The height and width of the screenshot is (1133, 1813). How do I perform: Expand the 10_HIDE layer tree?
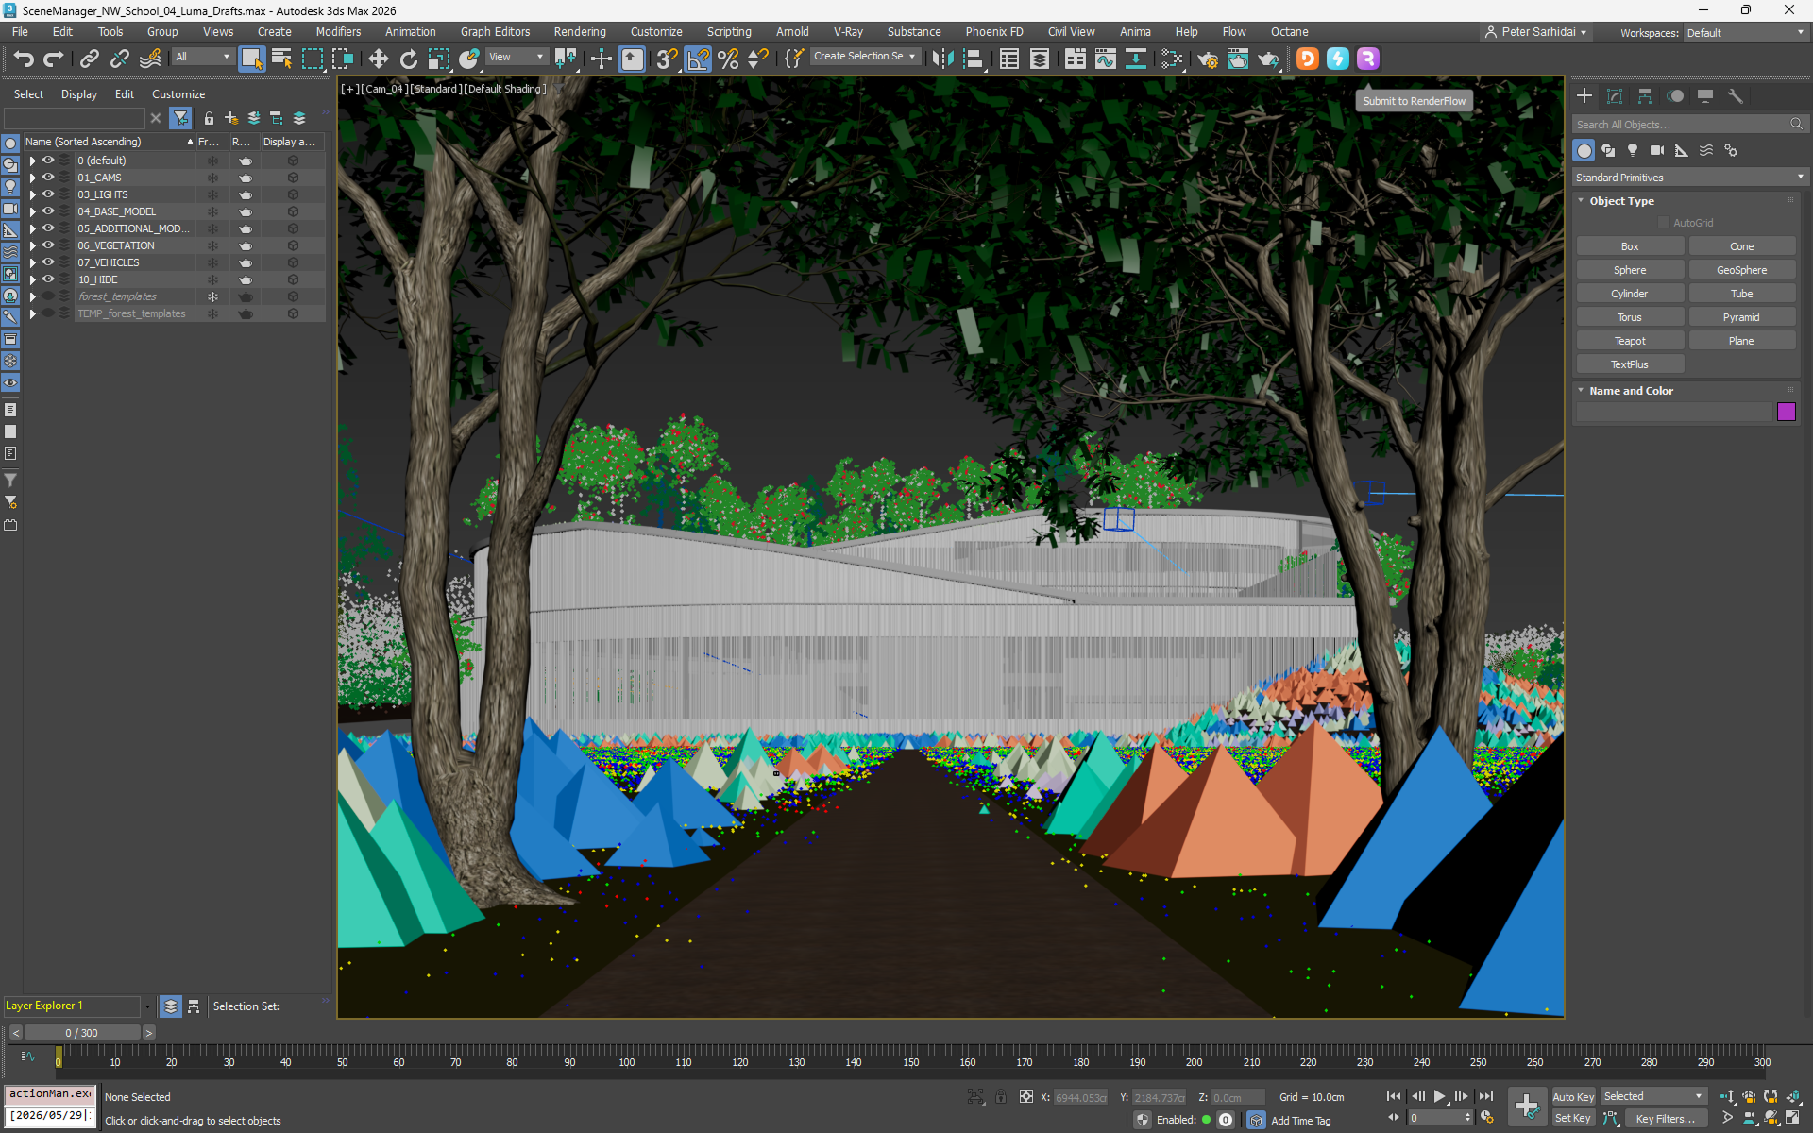(x=32, y=279)
